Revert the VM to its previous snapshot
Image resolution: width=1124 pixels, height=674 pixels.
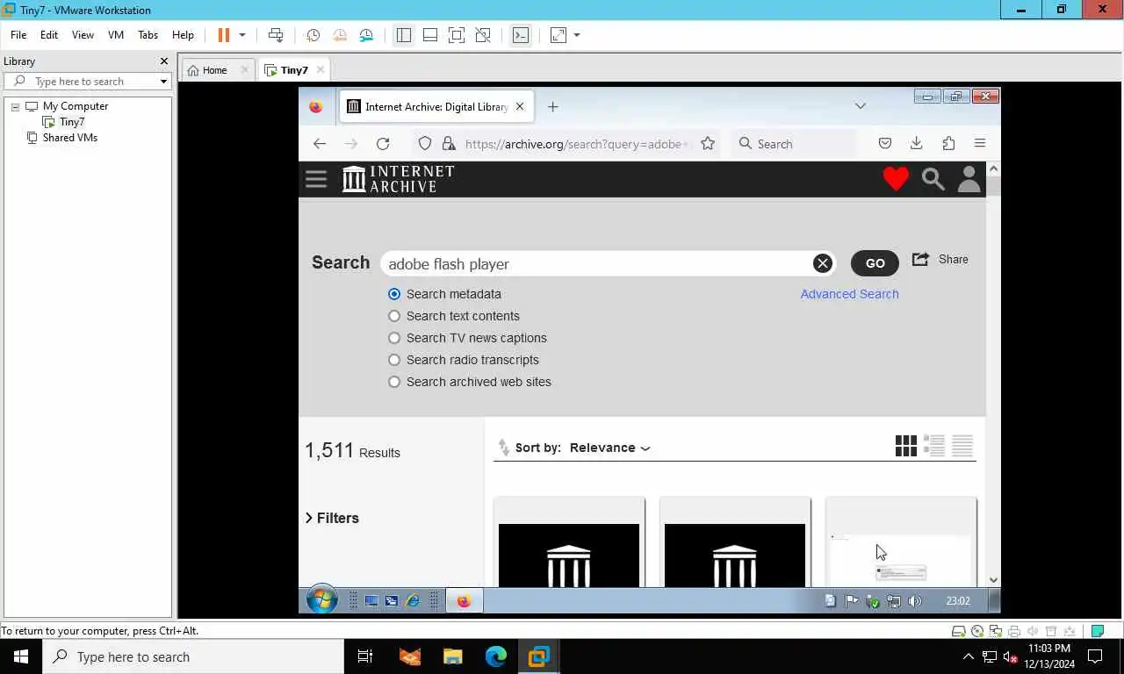coord(340,35)
